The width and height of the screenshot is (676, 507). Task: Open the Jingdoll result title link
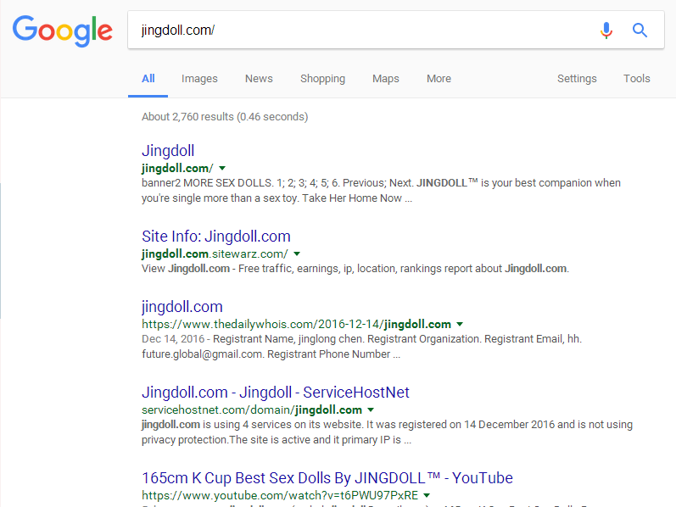(168, 150)
